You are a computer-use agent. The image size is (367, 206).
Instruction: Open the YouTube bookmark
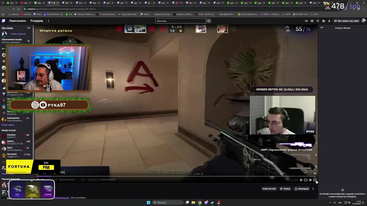tap(26, 14)
